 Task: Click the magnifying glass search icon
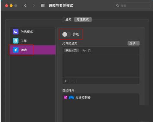point(118,5)
